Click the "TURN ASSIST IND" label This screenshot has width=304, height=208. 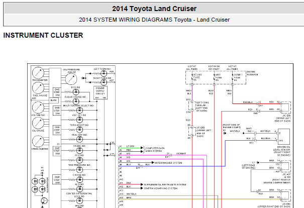click(79, 125)
